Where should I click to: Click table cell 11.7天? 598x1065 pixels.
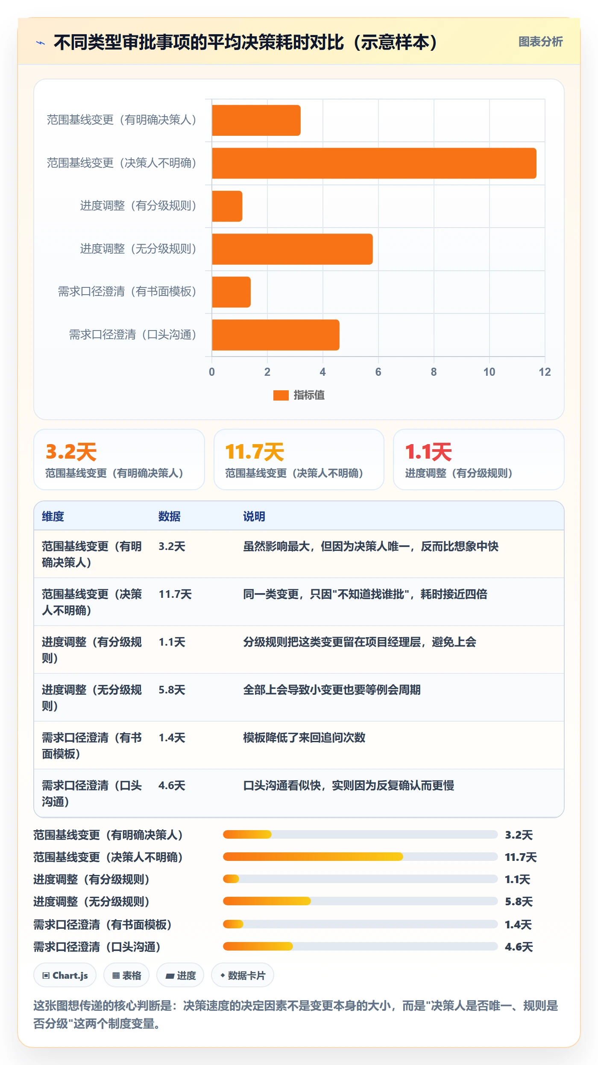[175, 594]
